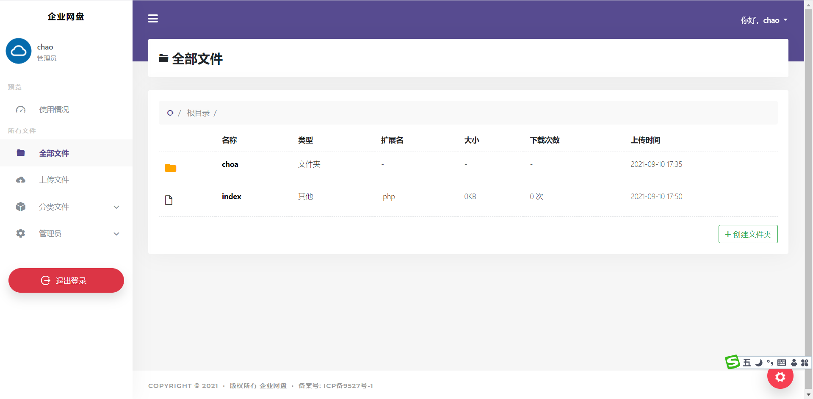813x399 pixels.
Task: Click the 备案号 ICP备9527号-1 footer text
Action: [336, 386]
